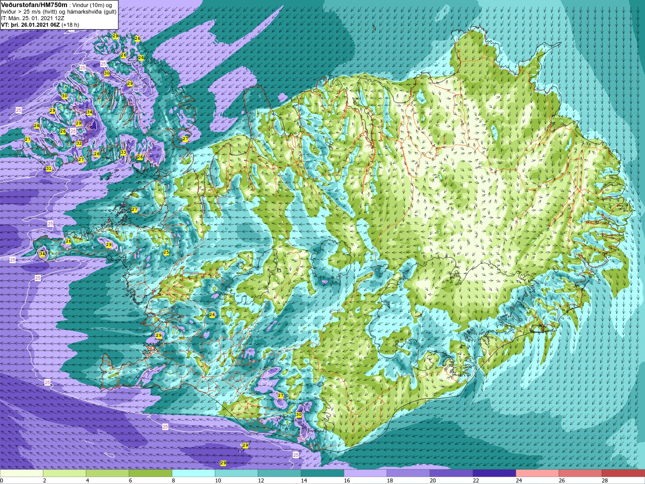Click the yellow gust marker showing 33
The image size is (645, 484).
point(123,153)
